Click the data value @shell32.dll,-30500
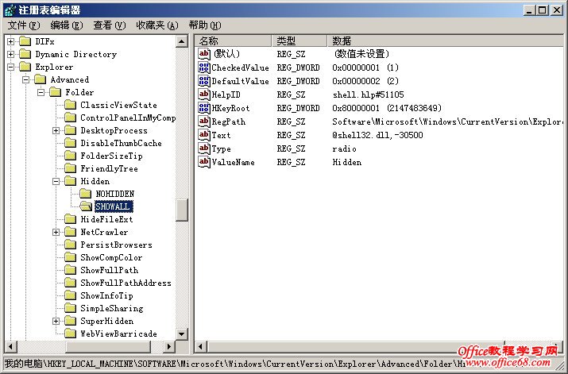This screenshot has width=568, height=374. 377,135
